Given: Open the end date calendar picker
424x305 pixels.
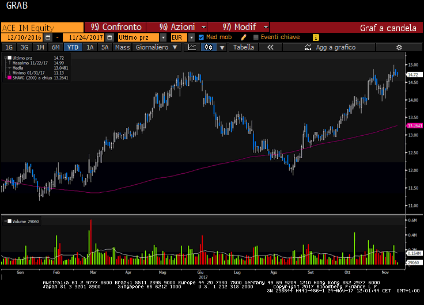Looking at the screenshot, I should point(109,37).
